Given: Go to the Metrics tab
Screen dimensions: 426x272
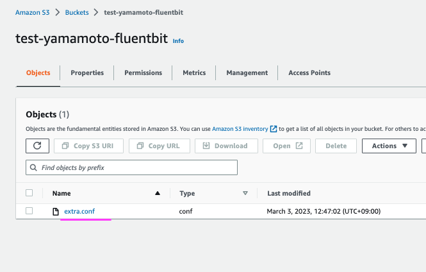Looking at the screenshot, I should point(194,72).
